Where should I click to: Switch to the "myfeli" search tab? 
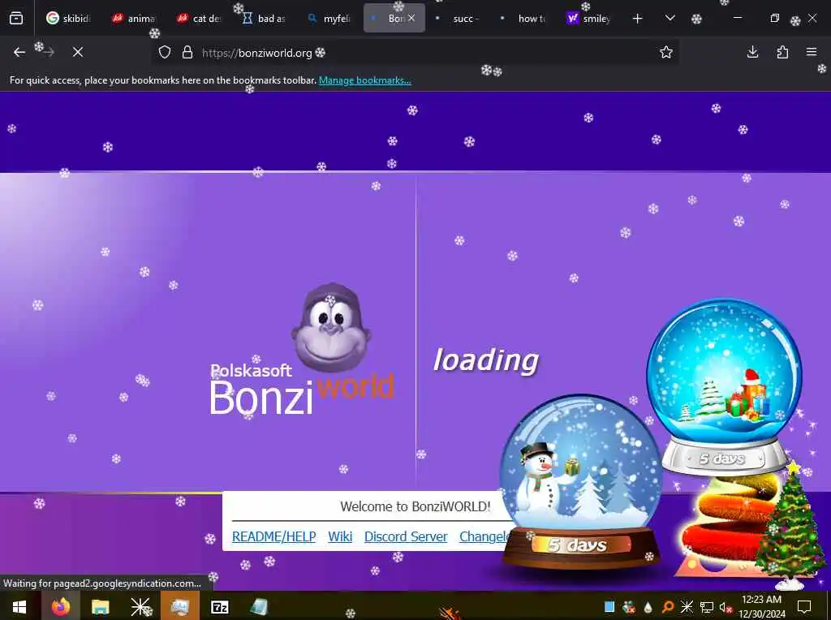(329, 19)
